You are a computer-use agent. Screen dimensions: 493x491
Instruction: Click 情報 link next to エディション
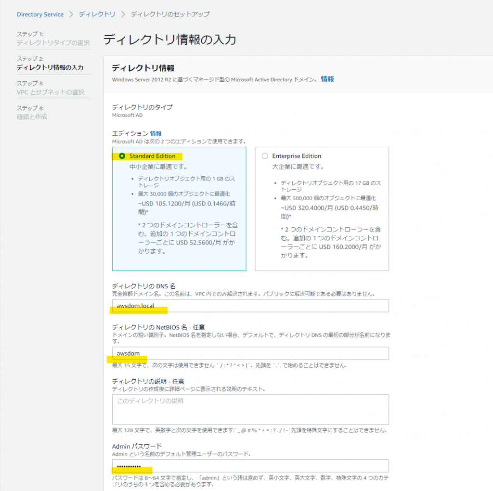(156, 133)
